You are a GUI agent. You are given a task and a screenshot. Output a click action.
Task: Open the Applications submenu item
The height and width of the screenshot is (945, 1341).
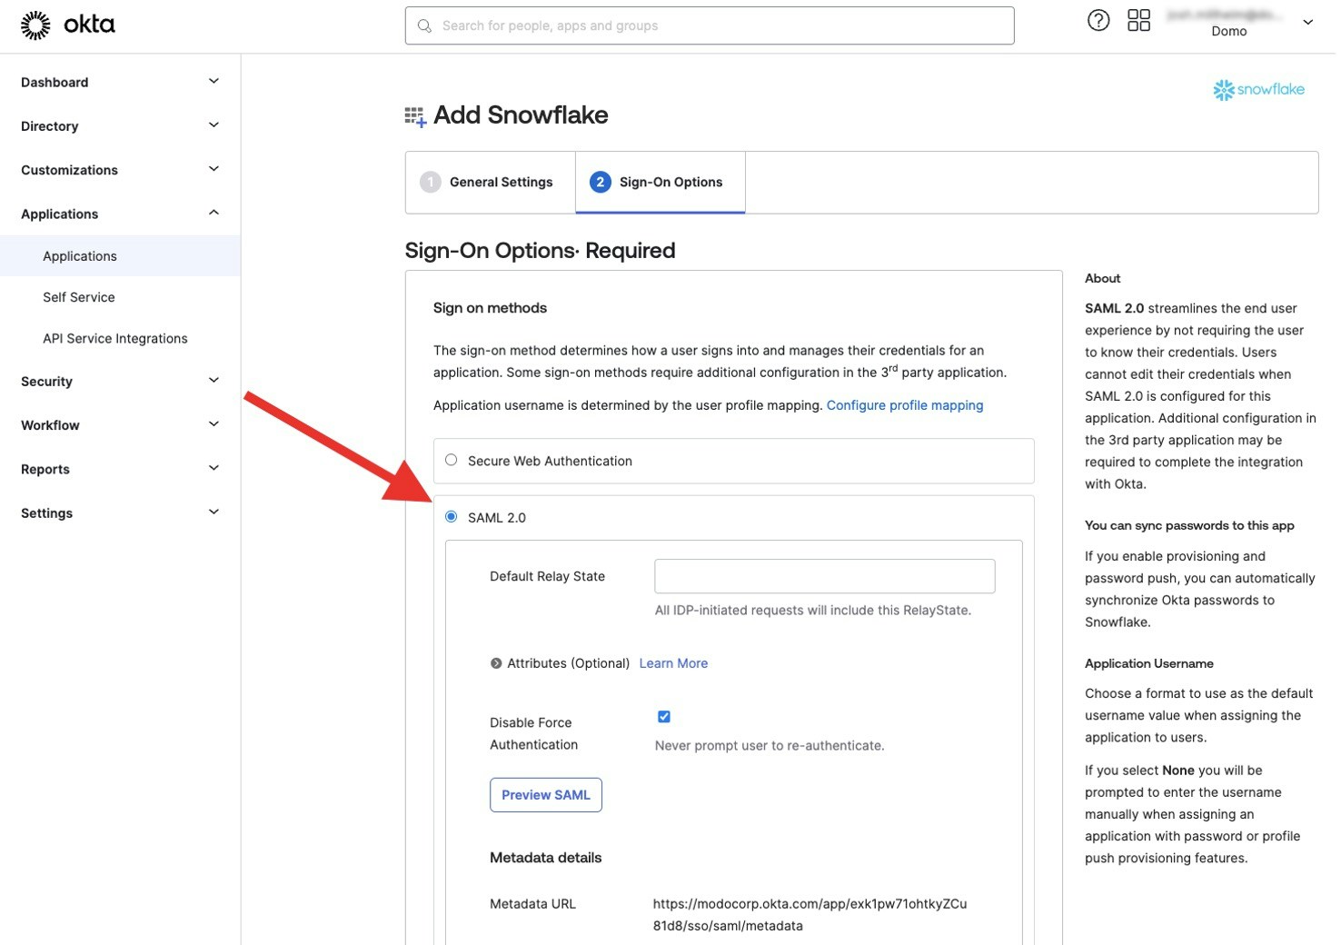click(x=120, y=256)
